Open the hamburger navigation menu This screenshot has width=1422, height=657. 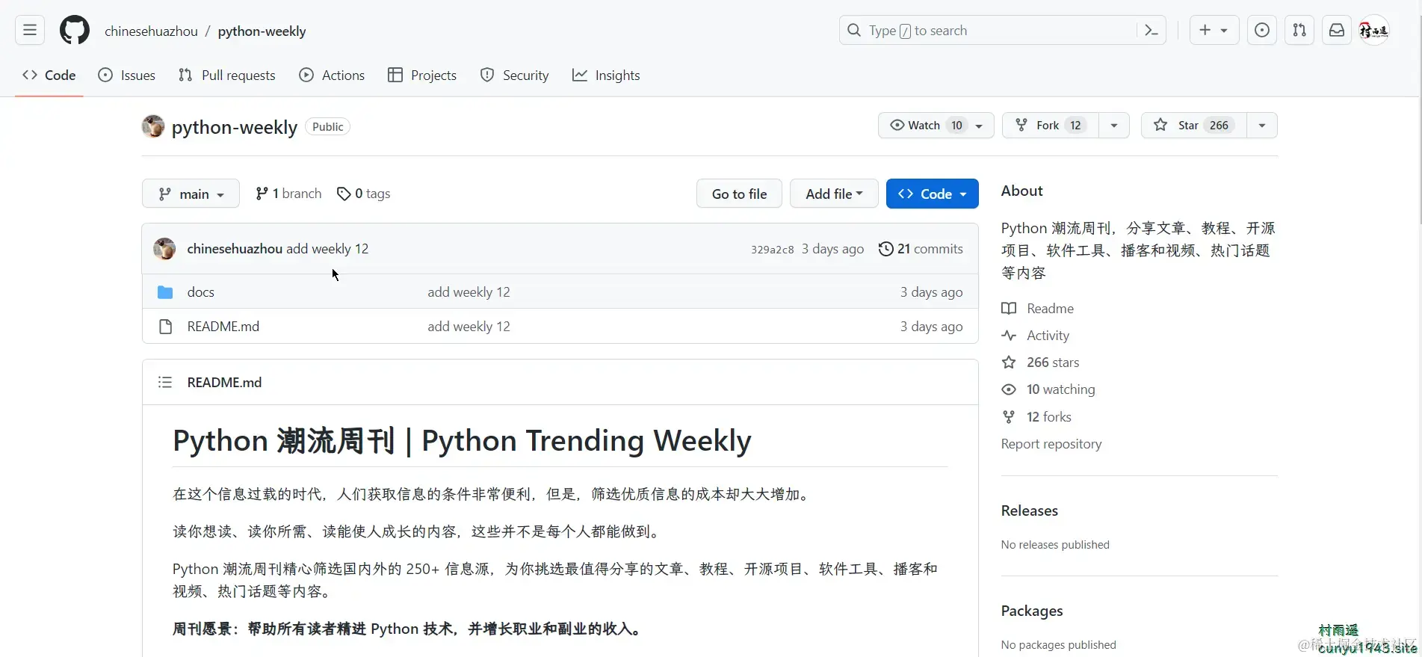(30, 31)
